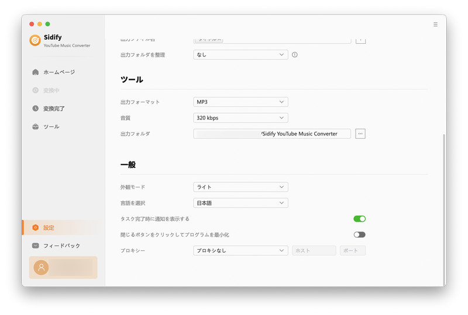Open フィードバック in the sidebar
The image size is (468, 315).
62,246
